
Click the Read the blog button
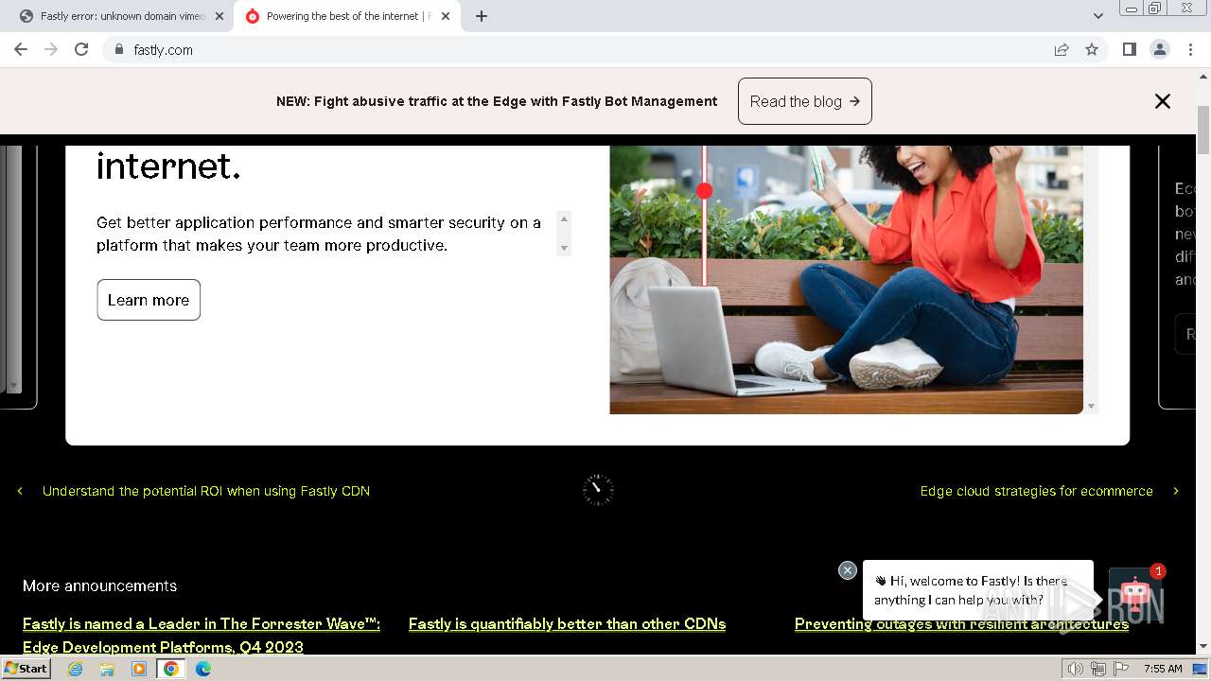[805, 101]
